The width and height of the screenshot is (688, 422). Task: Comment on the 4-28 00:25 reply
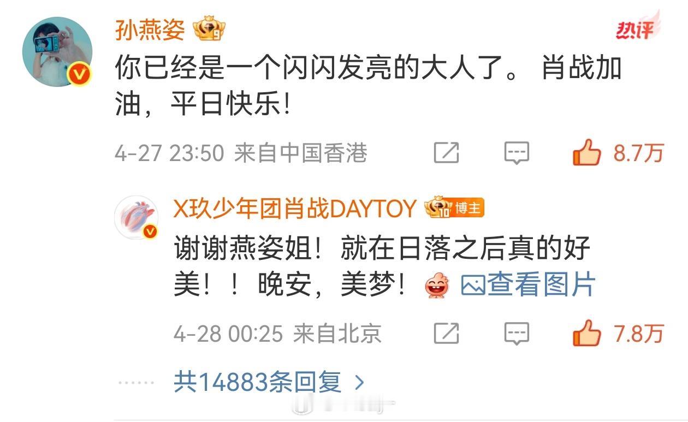click(516, 333)
